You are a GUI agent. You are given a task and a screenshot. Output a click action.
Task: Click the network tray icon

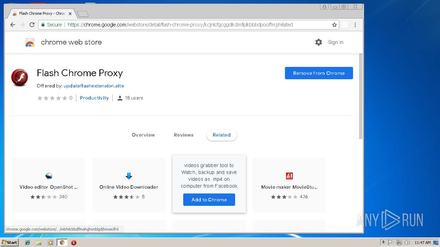(x=399, y=243)
